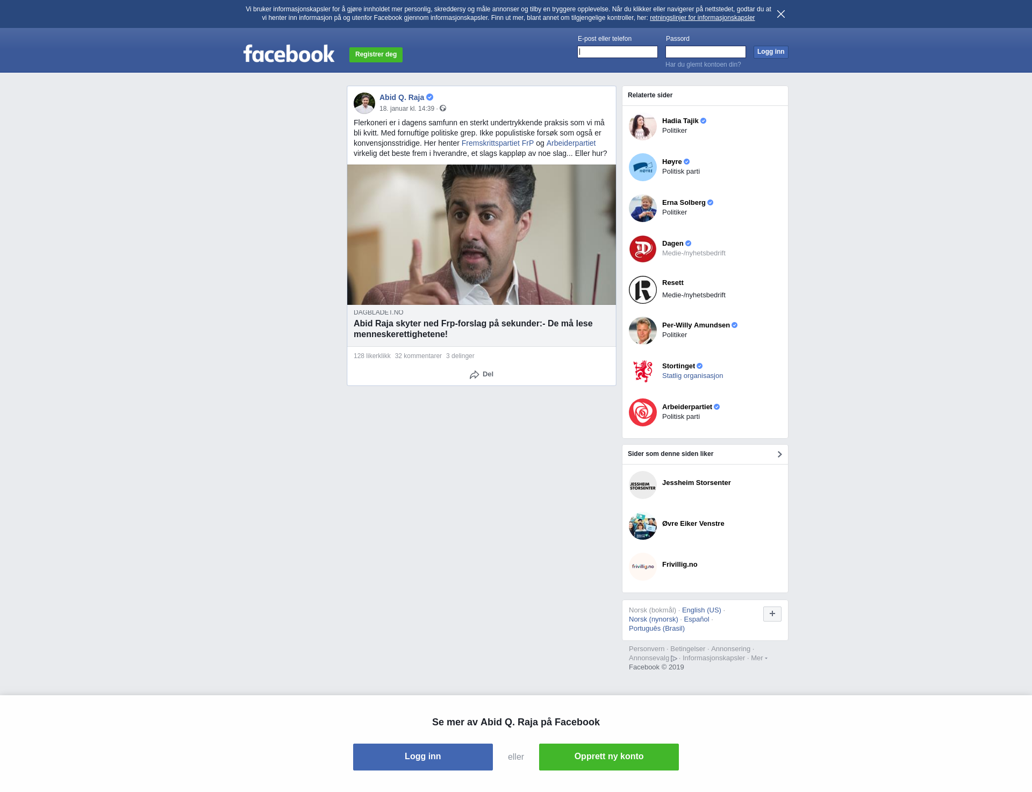Switch language to Português (Brasil)

[657, 629]
